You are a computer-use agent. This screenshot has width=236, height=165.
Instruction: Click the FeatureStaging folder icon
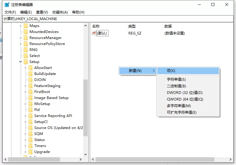31,86
